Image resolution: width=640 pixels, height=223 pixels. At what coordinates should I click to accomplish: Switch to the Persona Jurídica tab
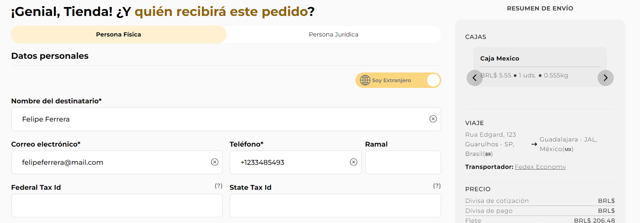pos(333,35)
